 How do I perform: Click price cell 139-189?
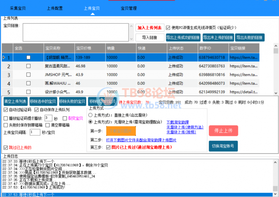click(x=90, y=57)
